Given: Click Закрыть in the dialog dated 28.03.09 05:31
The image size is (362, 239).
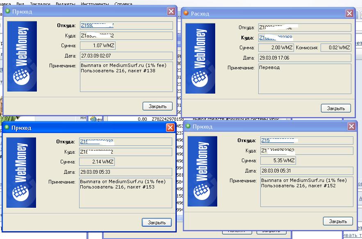Looking at the screenshot, I should pyautogui.click(x=338, y=221).
